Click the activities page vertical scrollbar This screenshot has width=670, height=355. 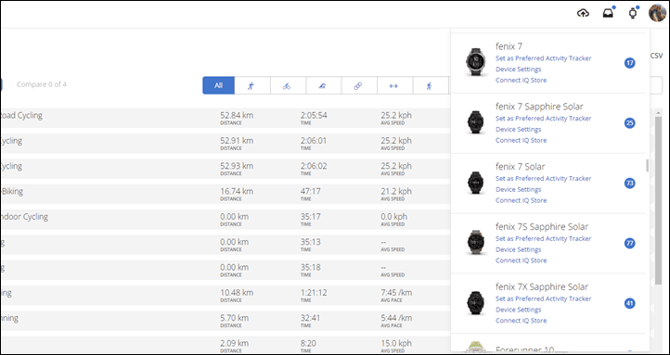(x=658, y=199)
